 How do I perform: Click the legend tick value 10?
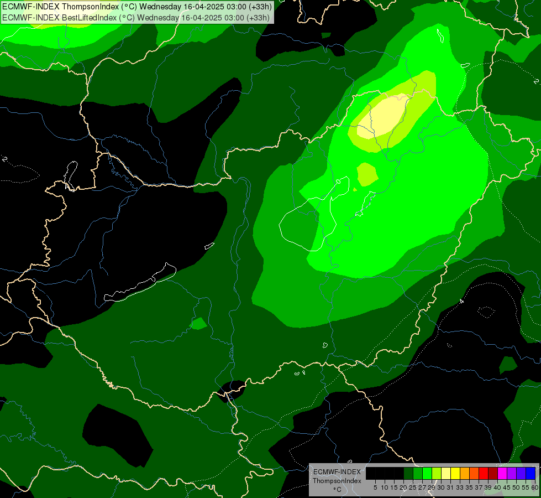pyautogui.click(x=385, y=487)
